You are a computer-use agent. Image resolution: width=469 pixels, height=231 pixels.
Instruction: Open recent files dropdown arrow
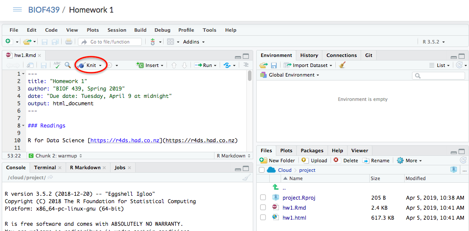pos(35,42)
